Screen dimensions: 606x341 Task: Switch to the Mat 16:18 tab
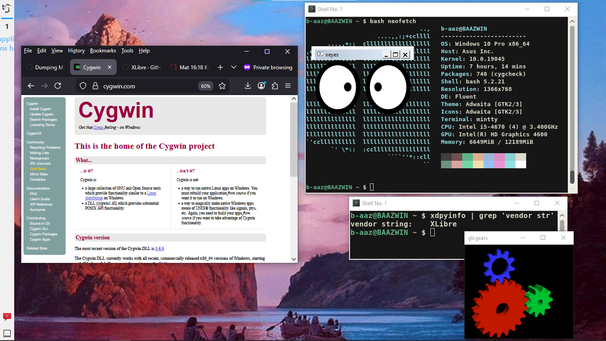click(x=189, y=67)
